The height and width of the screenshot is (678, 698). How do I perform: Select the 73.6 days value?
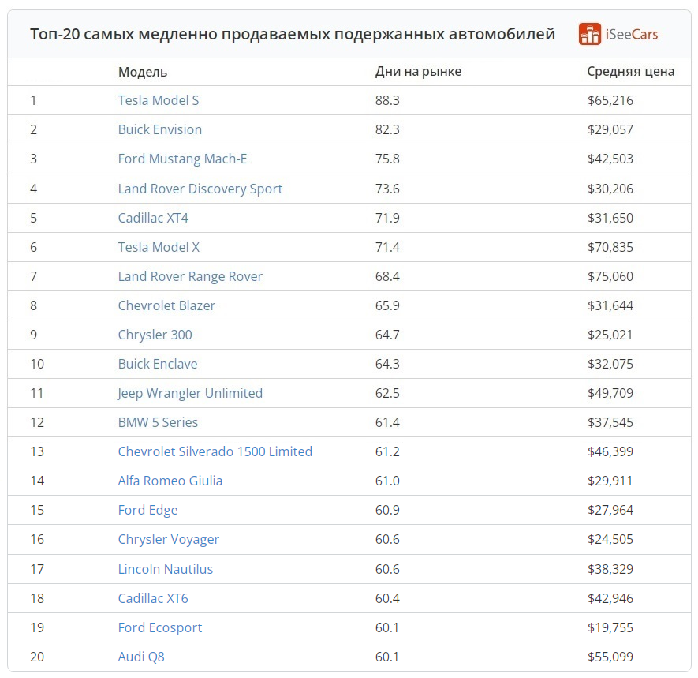point(387,189)
